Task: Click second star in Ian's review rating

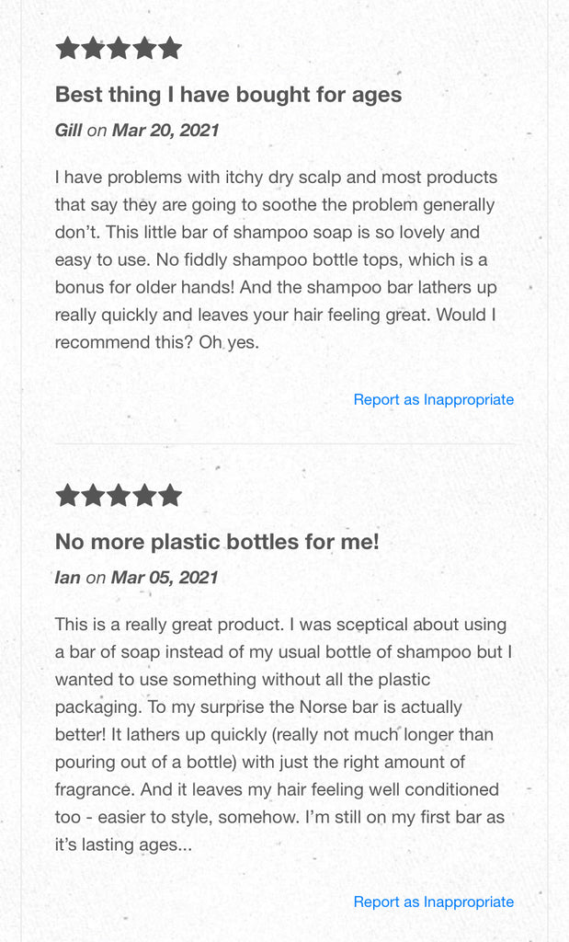Action: point(93,496)
